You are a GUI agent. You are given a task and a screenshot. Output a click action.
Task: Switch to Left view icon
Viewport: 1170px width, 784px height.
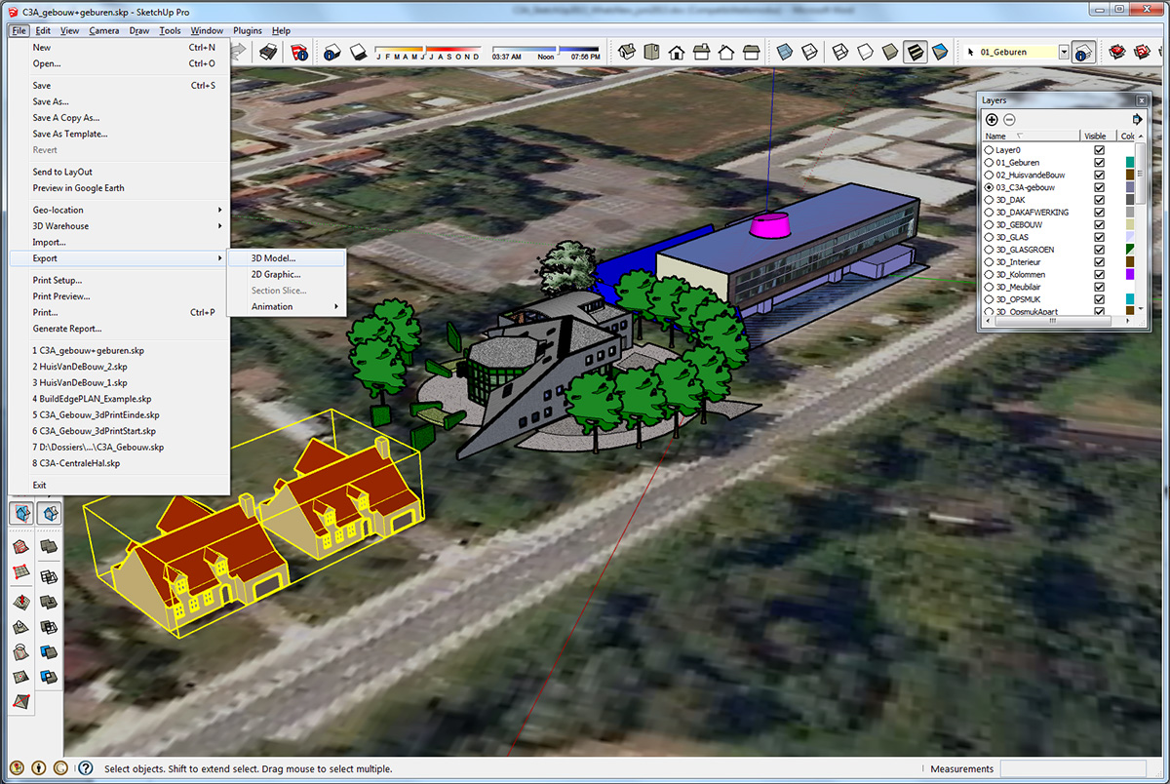750,52
